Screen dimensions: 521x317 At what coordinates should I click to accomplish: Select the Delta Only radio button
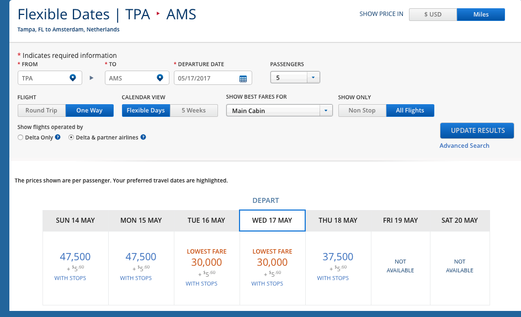[20, 137]
